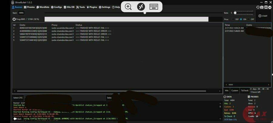Select the hit logged at 5:46:03 AM
Viewport: 273px width, 123px height.
click(248, 31)
